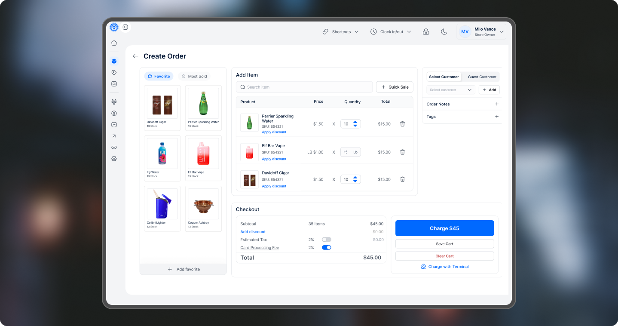The height and width of the screenshot is (326, 618).
Task: Expand the Order Notes section
Action: click(x=497, y=104)
